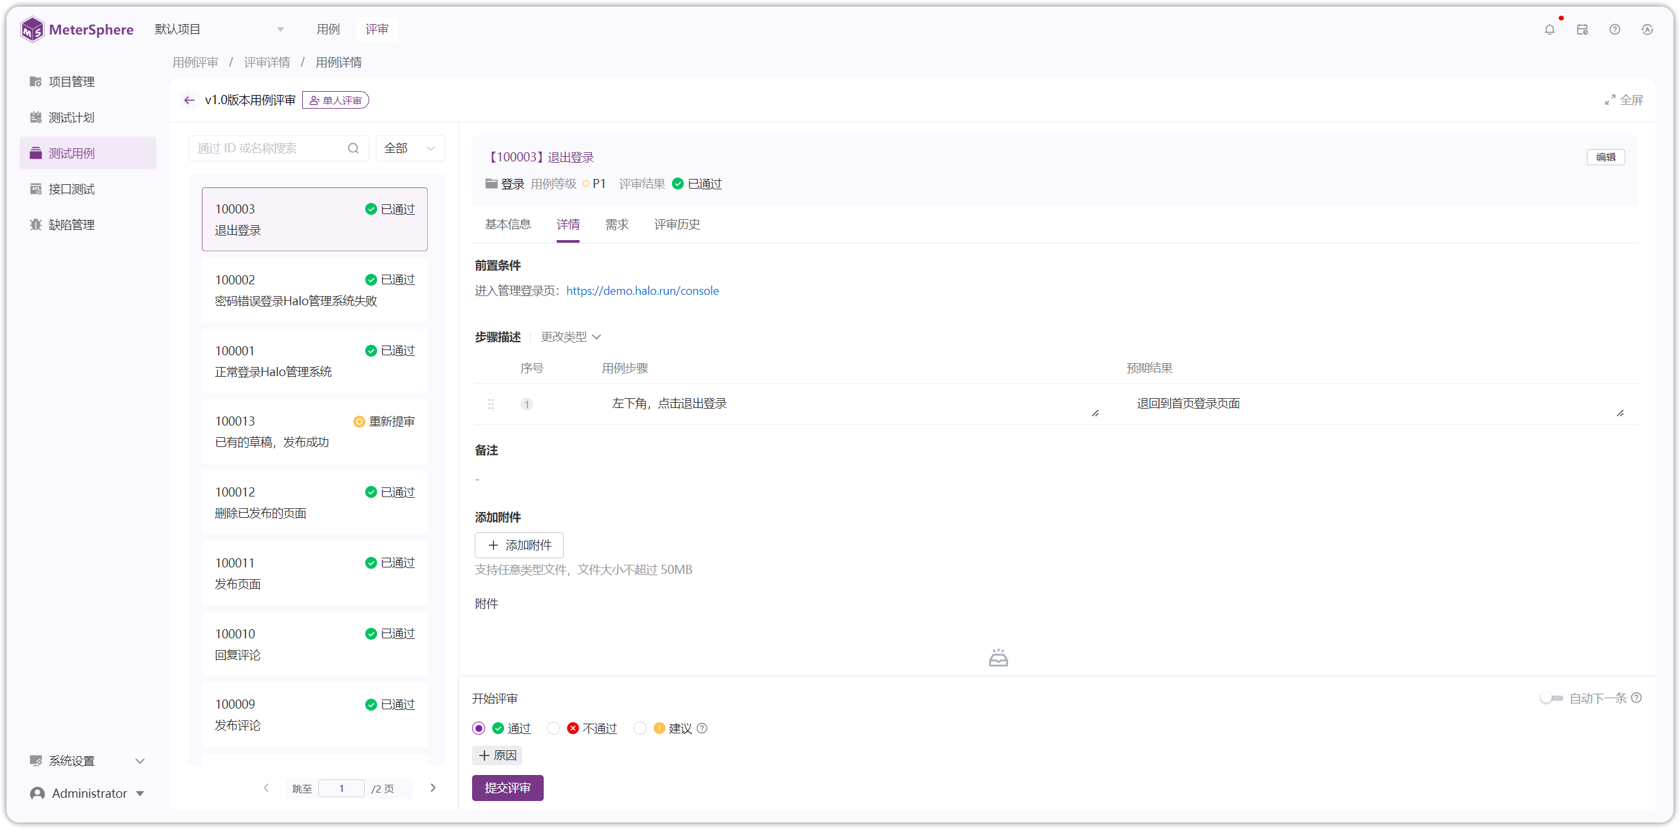Select the 建议 radio option
The image size is (1680, 829).
pyautogui.click(x=640, y=728)
